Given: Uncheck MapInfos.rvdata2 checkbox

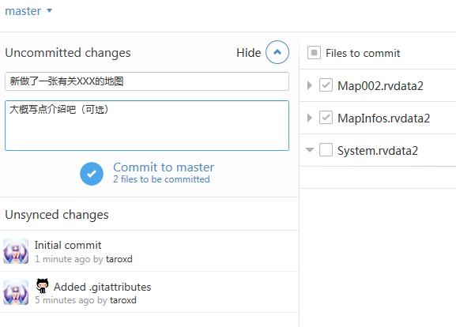Looking at the screenshot, I should pyautogui.click(x=326, y=118).
